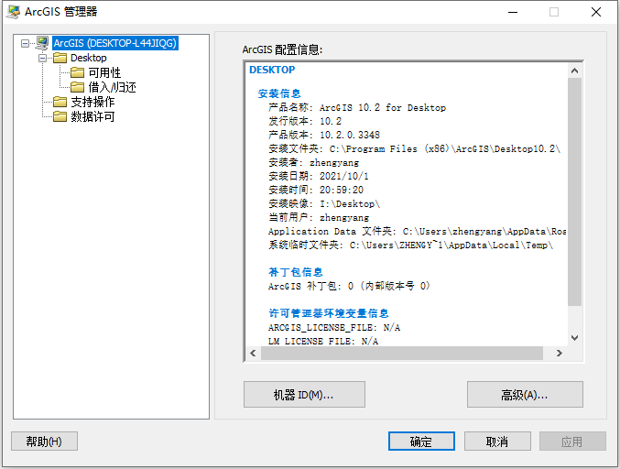
Task: Click the ARCGIS_LICENSE_FILE: N/A line
Action: [x=334, y=327]
